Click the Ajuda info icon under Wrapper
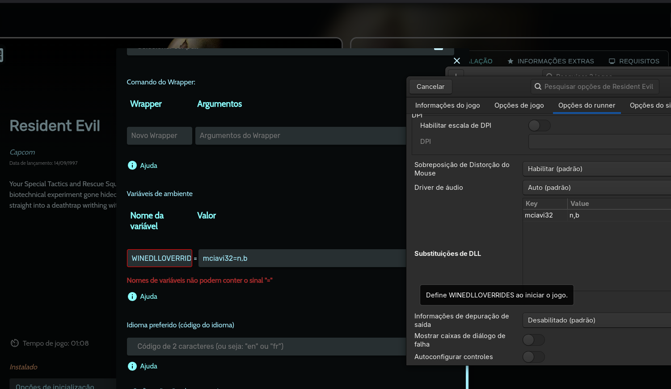The image size is (671, 389). click(x=132, y=165)
